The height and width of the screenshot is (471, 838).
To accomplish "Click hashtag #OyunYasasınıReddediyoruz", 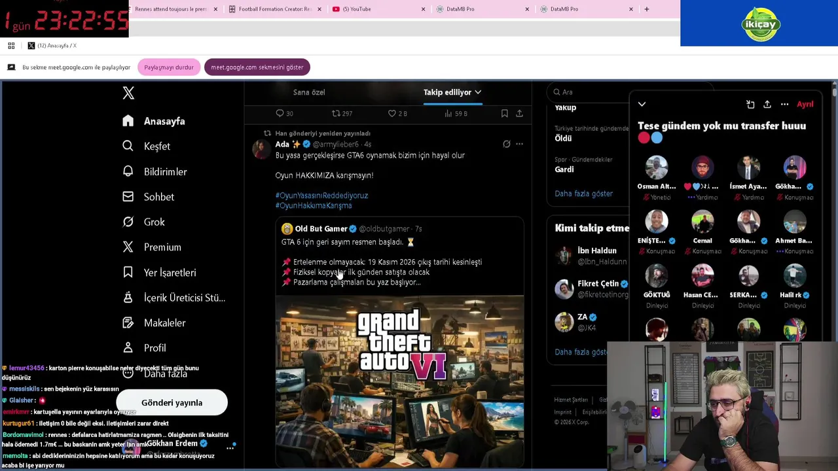I will point(321,195).
